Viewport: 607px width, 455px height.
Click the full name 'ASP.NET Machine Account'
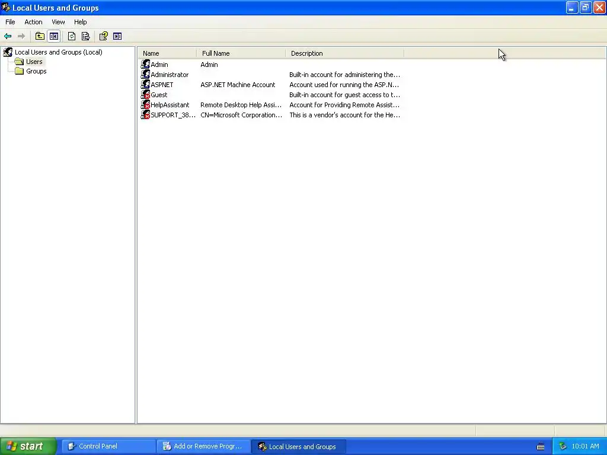pos(238,85)
